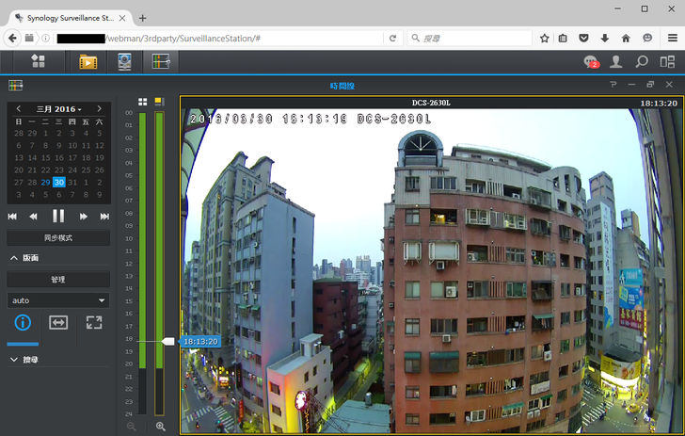
Task: Click the 管理 button
Action: pos(57,280)
